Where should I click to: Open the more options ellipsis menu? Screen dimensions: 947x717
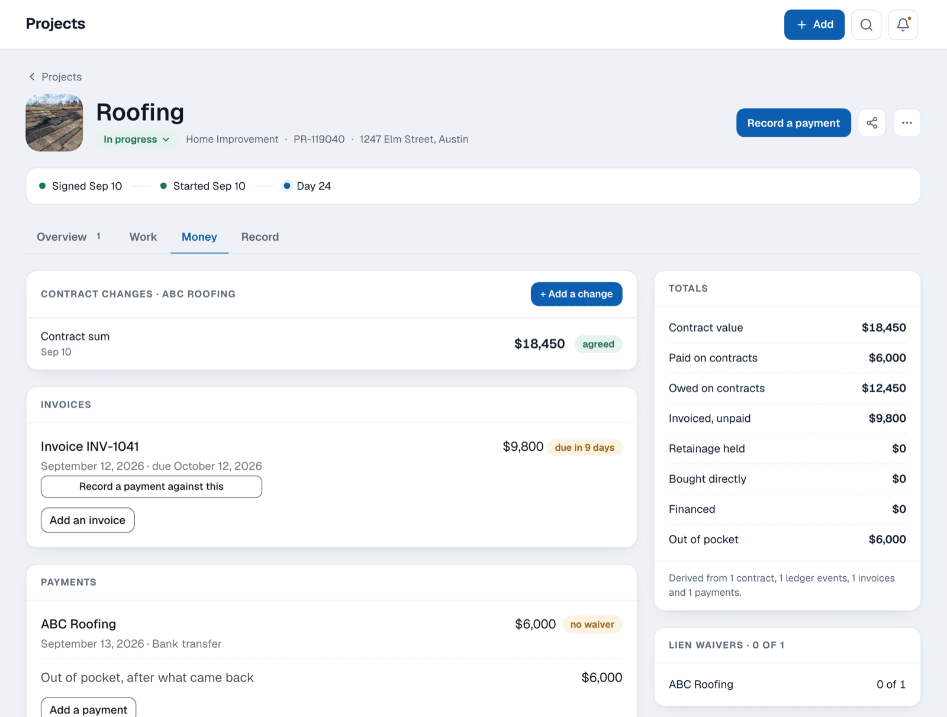pyautogui.click(x=907, y=123)
